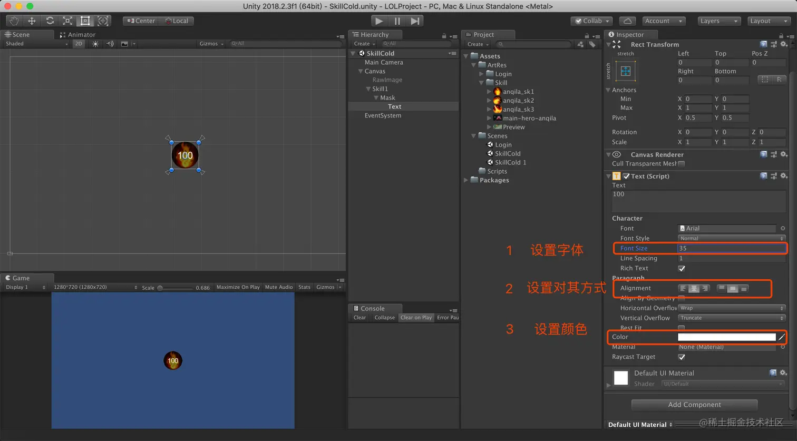Toggle 2D scene view mode

(79, 44)
